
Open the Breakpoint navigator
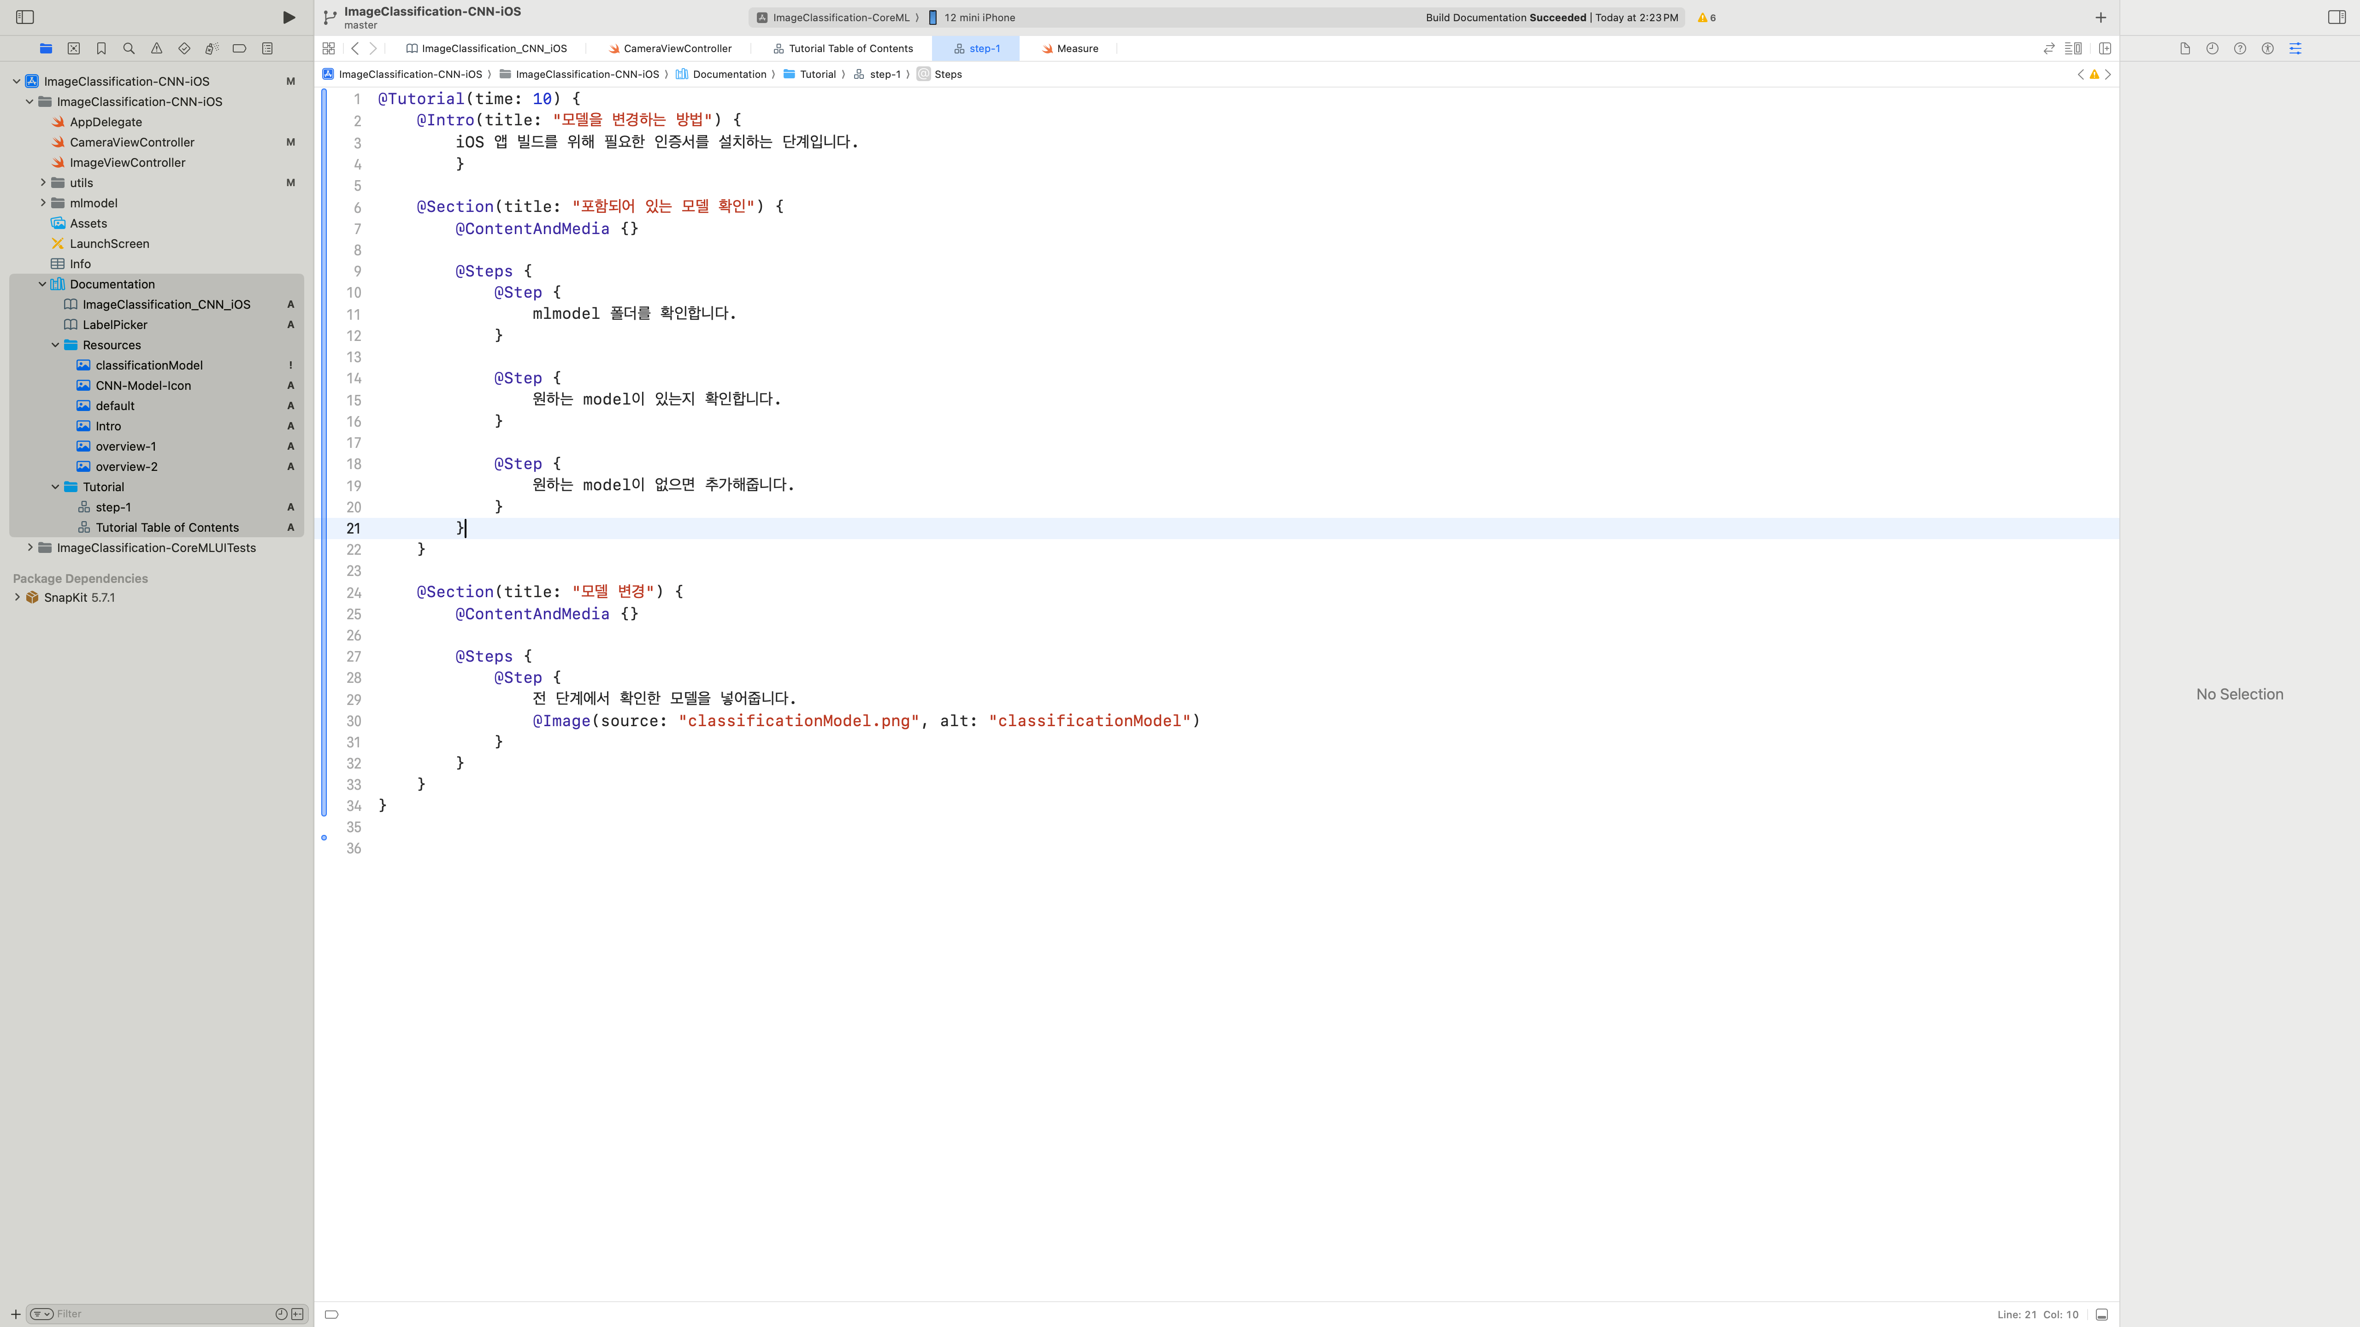tap(239, 48)
